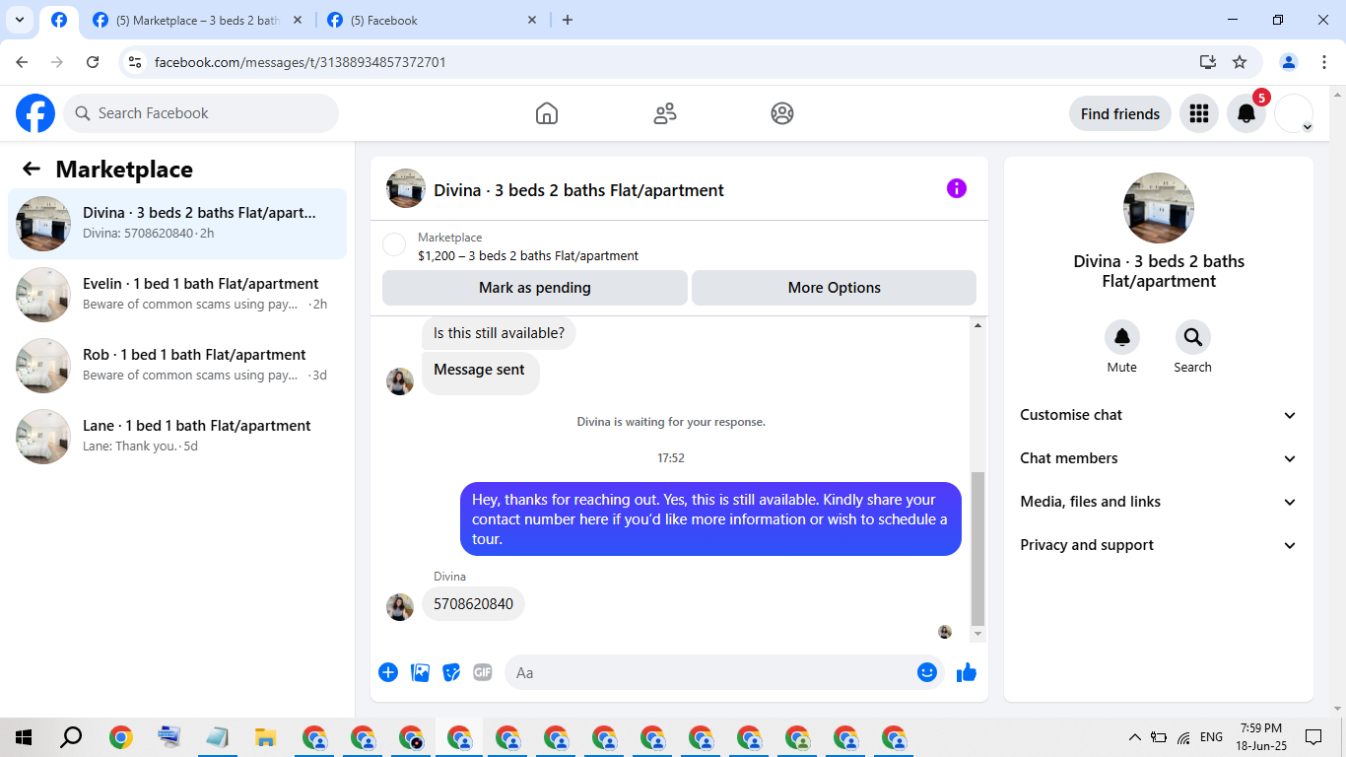Open File Explorer from the taskbar
This screenshot has width=1346, height=757.
tap(265, 737)
